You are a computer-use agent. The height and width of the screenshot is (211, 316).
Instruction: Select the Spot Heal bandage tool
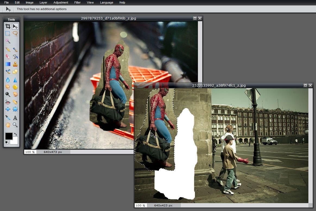pyautogui.click(x=15, y=102)
